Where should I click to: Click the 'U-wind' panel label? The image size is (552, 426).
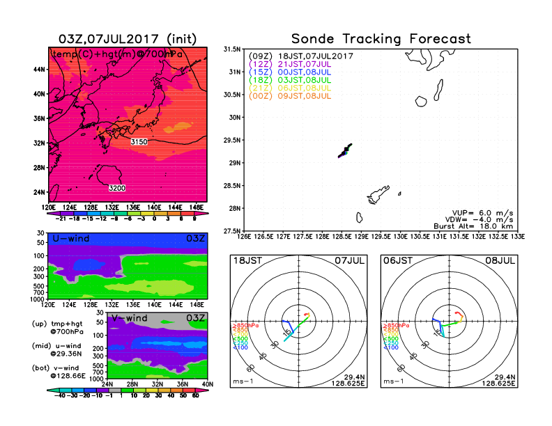71,239
